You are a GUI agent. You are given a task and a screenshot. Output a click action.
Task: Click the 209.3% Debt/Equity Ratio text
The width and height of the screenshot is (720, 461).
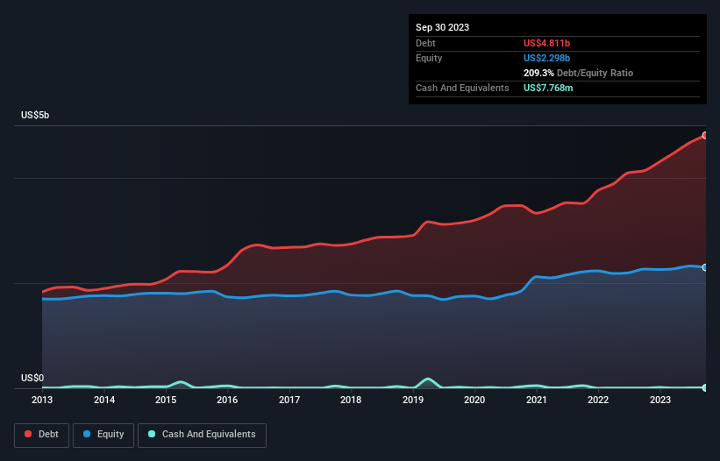click(578, 73)
